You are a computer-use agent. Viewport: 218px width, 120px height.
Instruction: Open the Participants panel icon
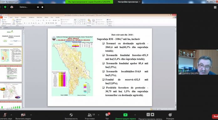[90, 115]
